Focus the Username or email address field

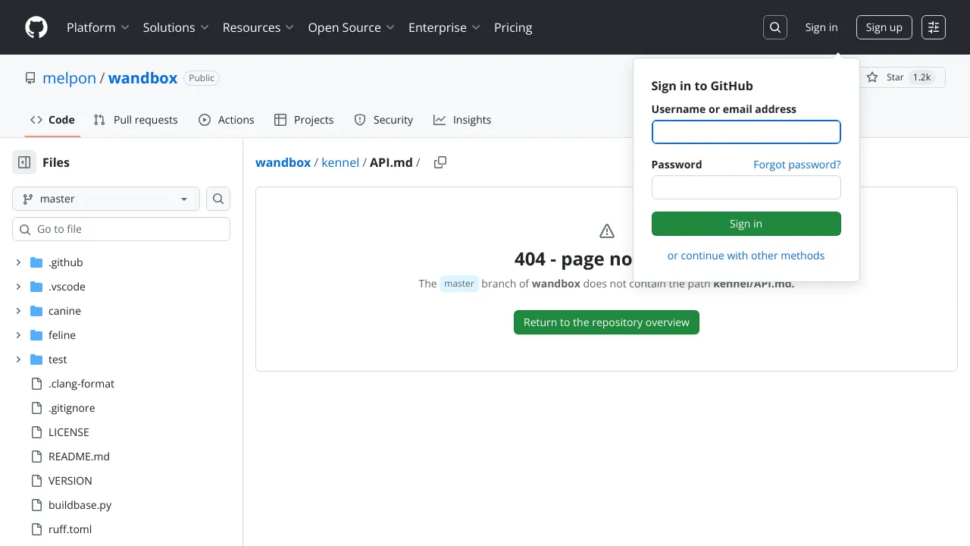tap(746, 132)
